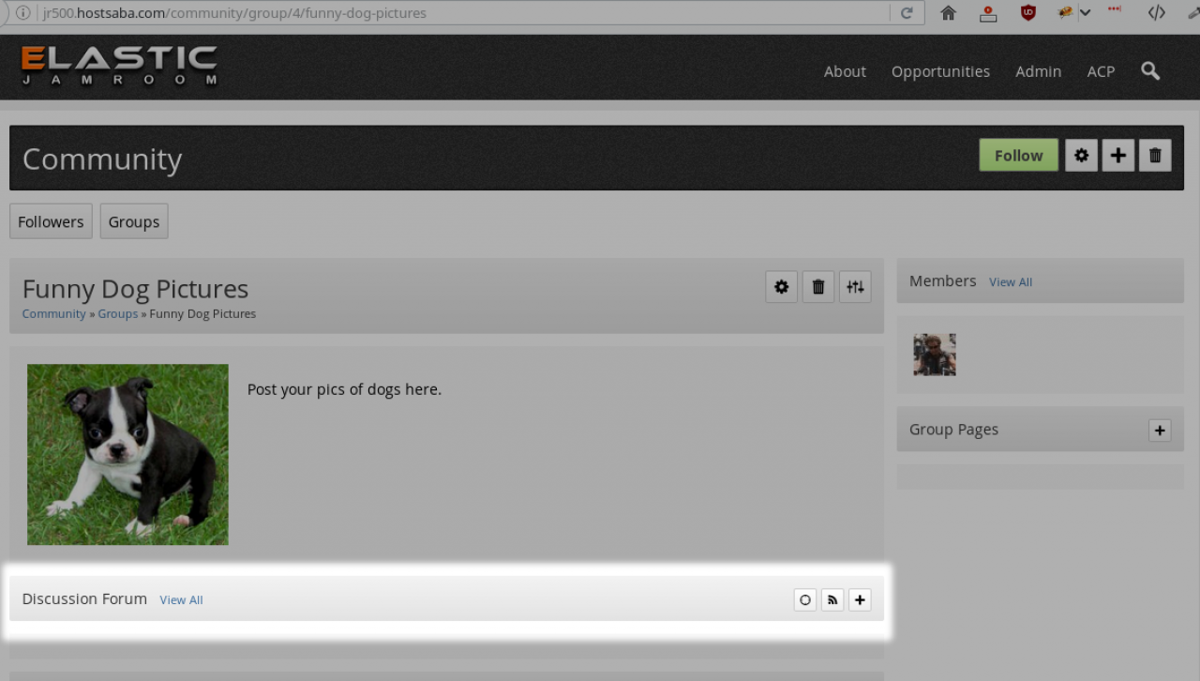Open Community profile settings gear
This screenshot has height=681, width=1200.
[1081, 155]
